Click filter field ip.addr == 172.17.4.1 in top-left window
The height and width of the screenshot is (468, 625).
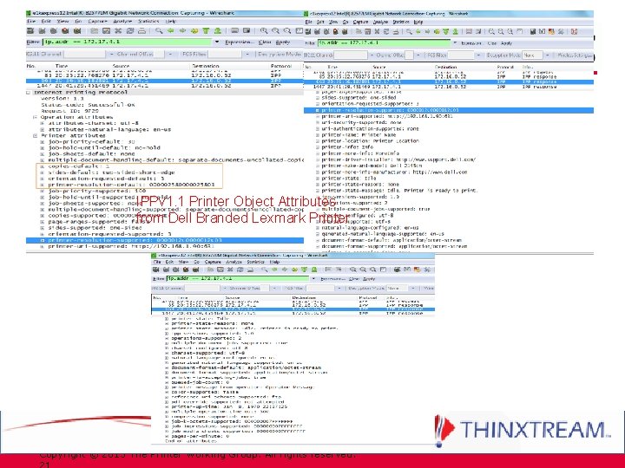tap(127, 42)
